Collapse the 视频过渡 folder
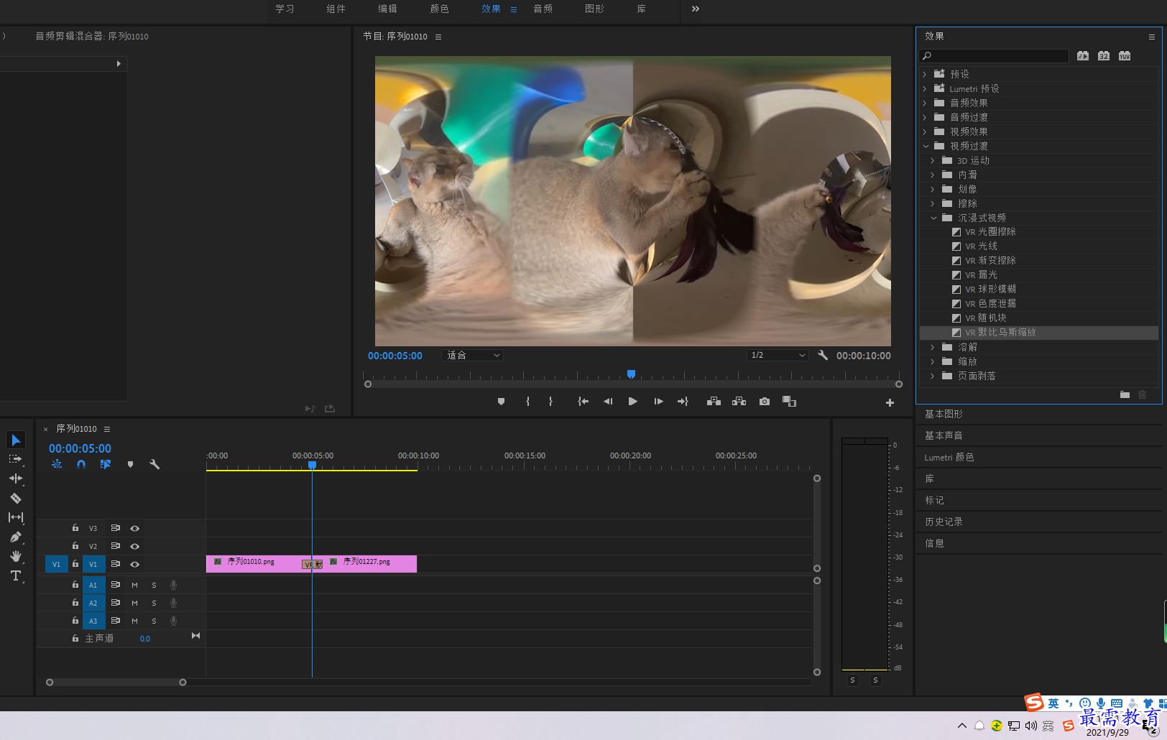The height and width of the screenshot is (740, 1167). coord(926,146)
